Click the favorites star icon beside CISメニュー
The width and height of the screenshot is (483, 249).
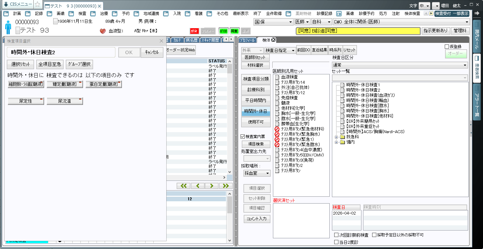[38, 5]
